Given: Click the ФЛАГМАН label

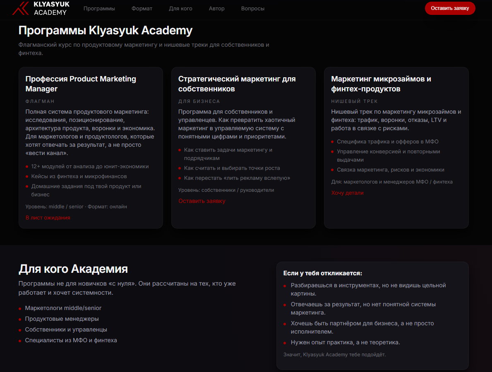Looking at the screenshot, I should click(40, 101).
